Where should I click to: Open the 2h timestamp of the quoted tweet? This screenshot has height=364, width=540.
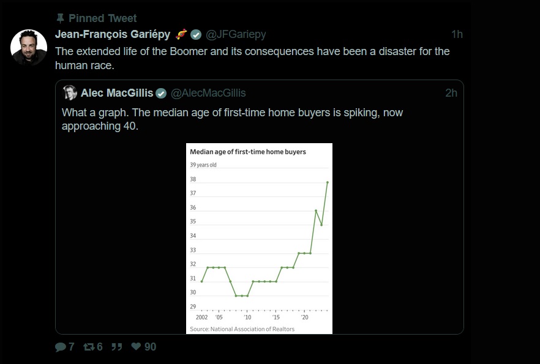[451, 93]
